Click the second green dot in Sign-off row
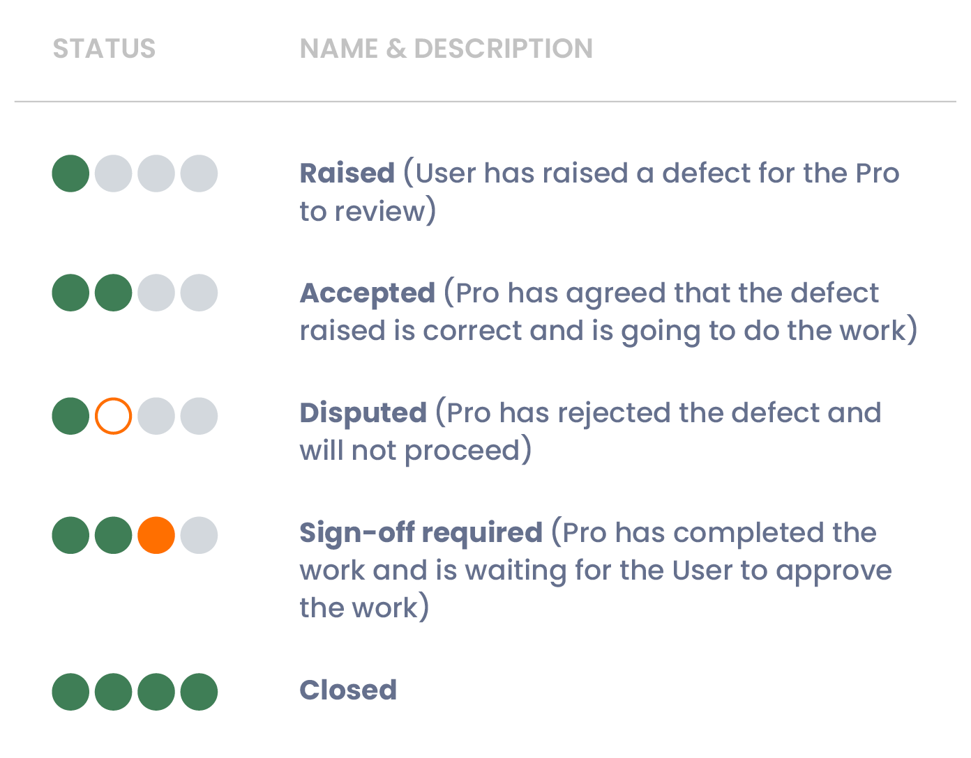971x758 pixels. pyautogui.click(x=113, y=535)
